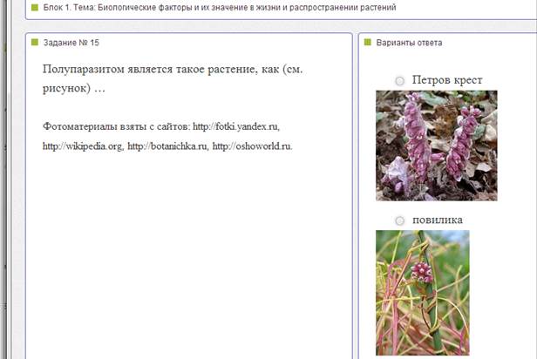This screenshot has height=359, width=537.
Task: Click the http://botanichka.ru source text
Action: (x=167, y=146)
